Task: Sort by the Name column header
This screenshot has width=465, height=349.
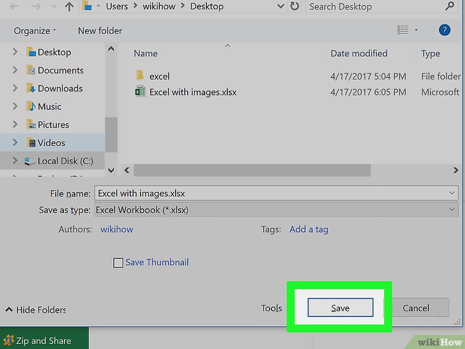Action: click(x=146, y=54)
